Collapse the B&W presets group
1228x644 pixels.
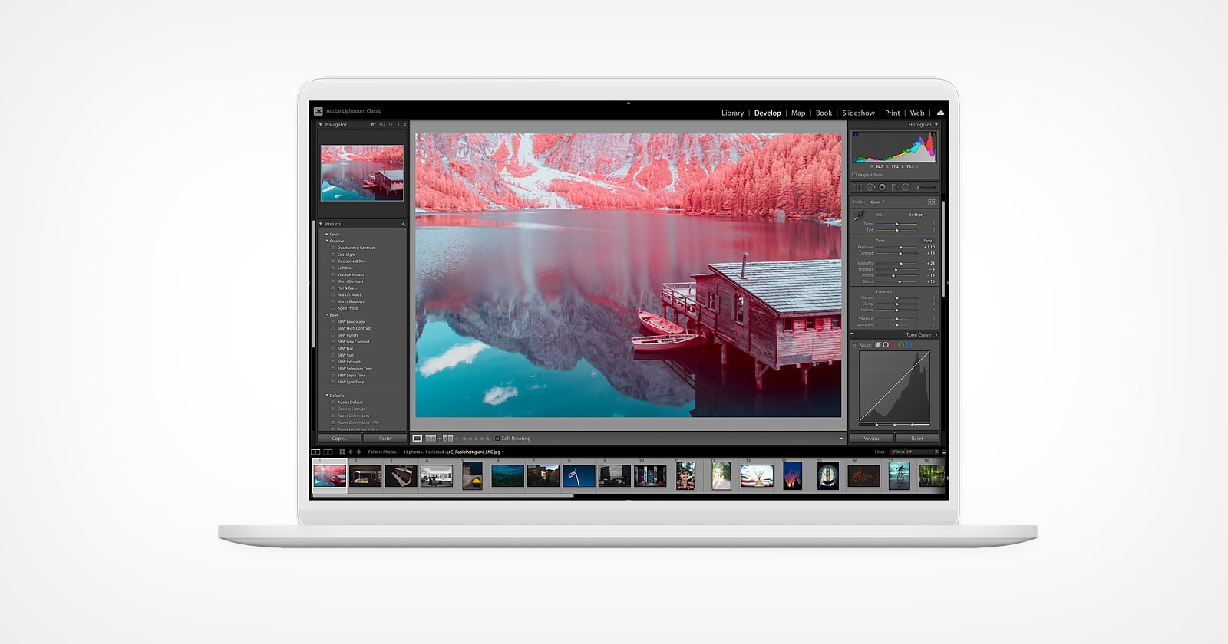pos(327,315)
